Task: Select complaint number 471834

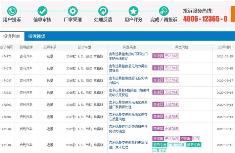Action: [7, 129]
